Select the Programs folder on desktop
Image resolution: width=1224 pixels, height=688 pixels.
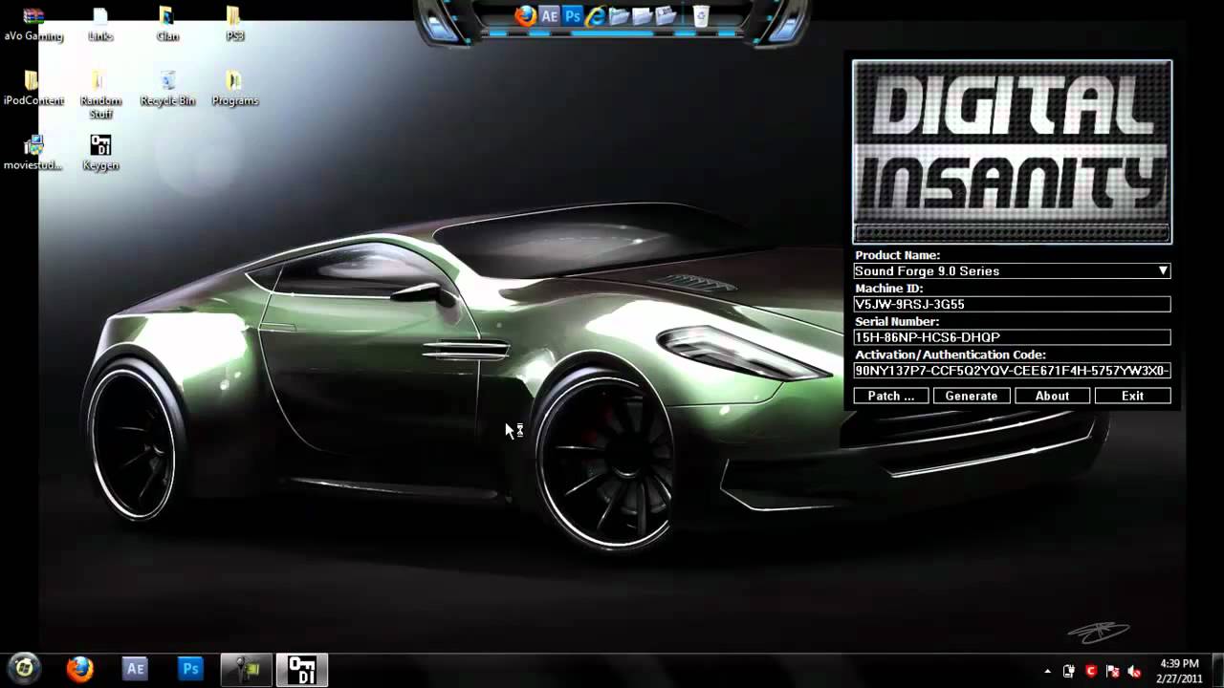pos(234,89)
